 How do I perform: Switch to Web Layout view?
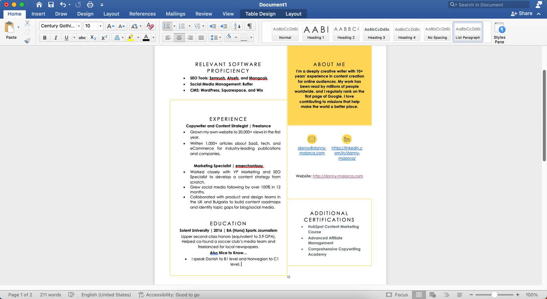pos(432,295)
